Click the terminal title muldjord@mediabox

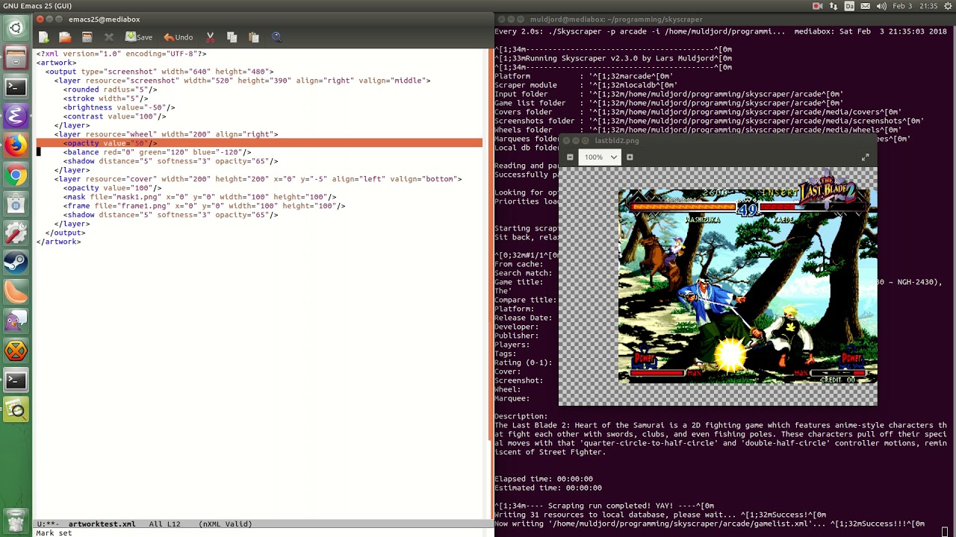pyautogui.click(x=616, y=19)
